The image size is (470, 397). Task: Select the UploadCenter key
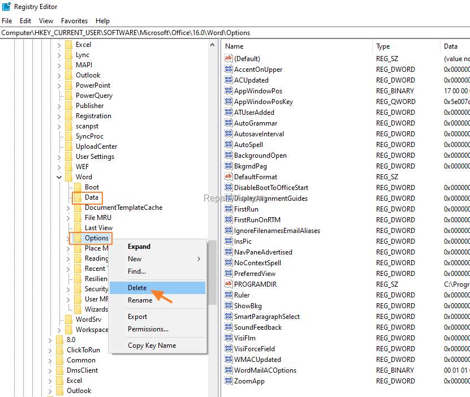(96, 146)
